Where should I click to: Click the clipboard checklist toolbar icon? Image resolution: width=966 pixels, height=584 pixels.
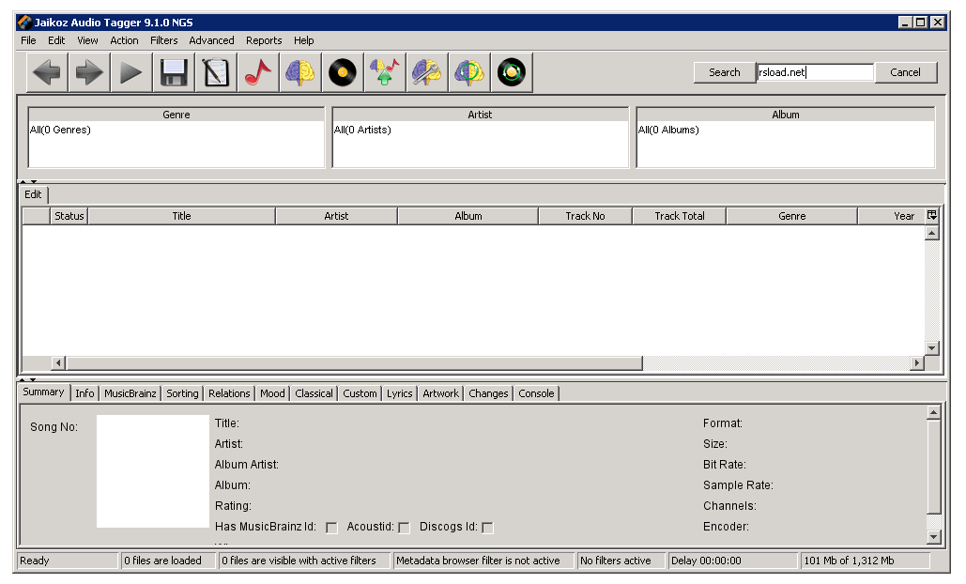(216, 72)
